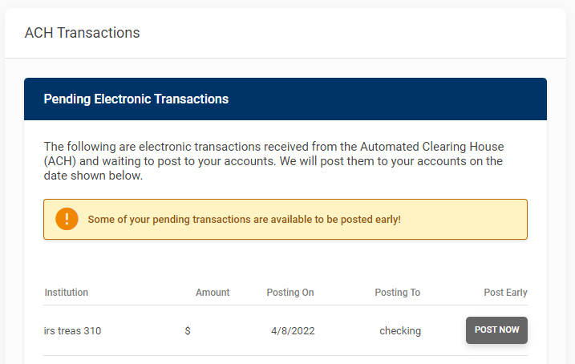The image size is (575, 364).
Task: Click the Post Early column header
Action: tap(505, 293)
